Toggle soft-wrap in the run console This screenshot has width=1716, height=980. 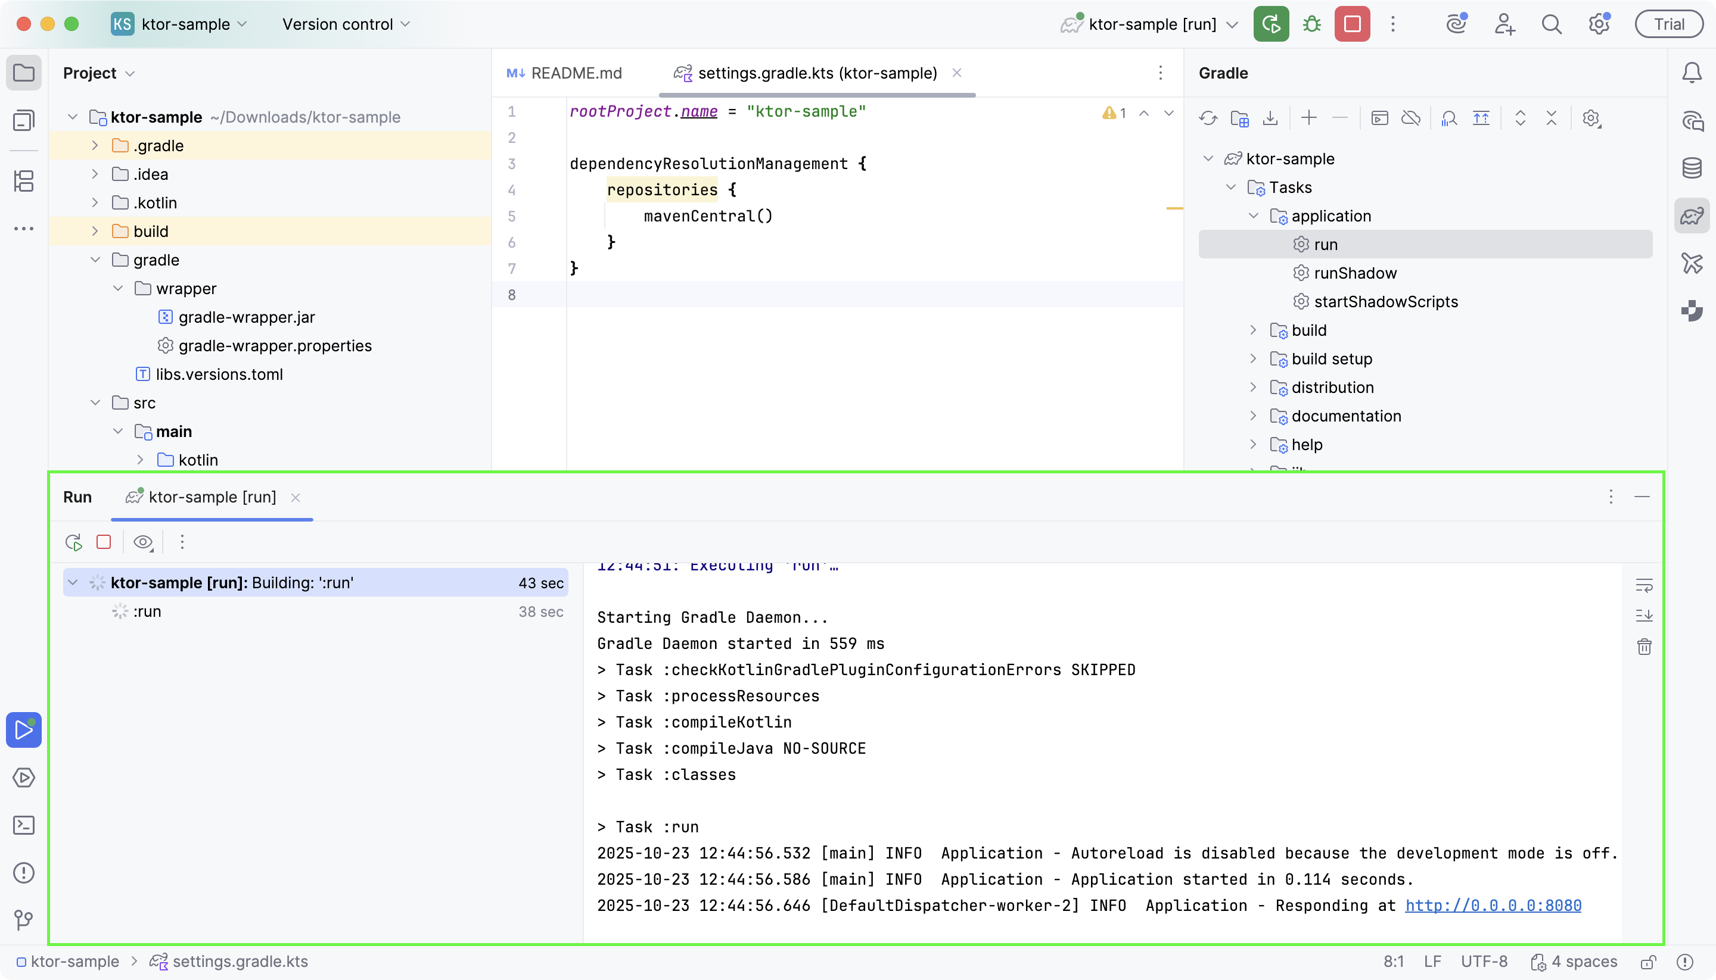click(1644, 586)
